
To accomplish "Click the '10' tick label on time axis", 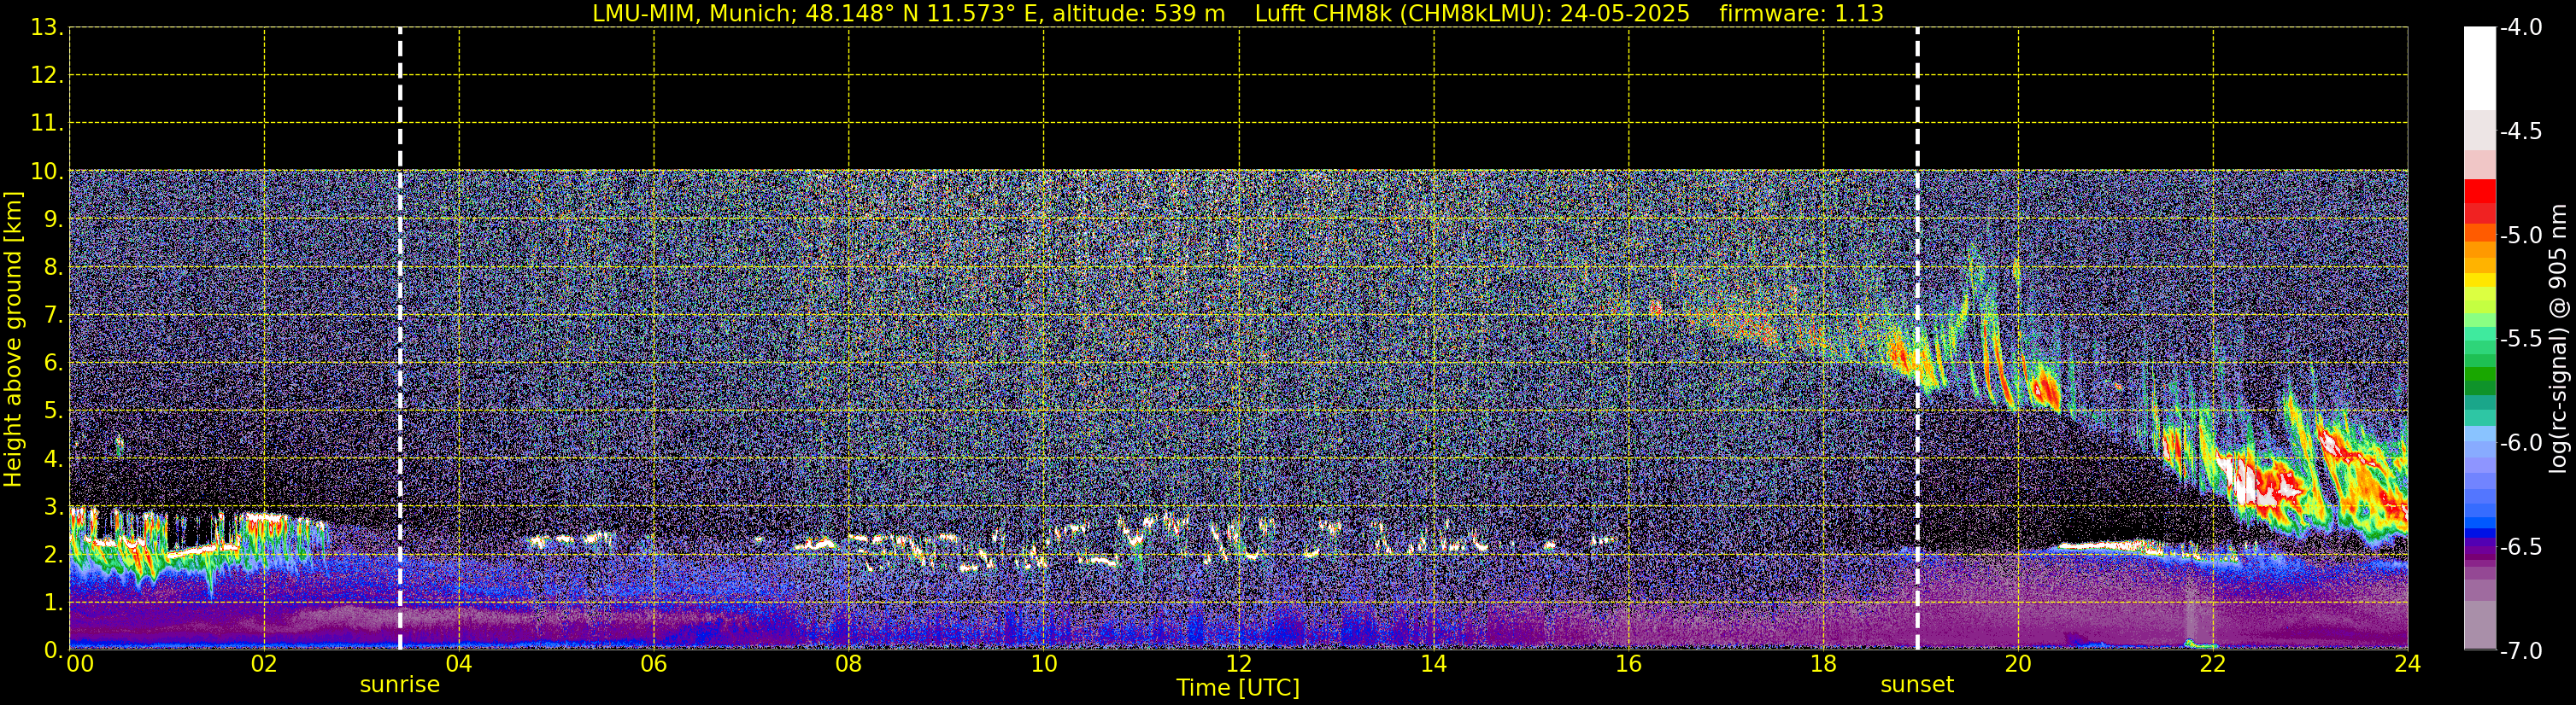I will [x=1044, y=664].
